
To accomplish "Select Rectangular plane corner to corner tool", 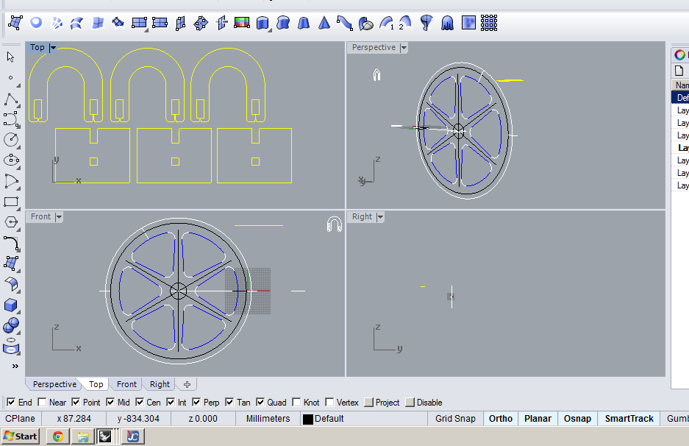I will pyautogui.click(x=139, y=23).
